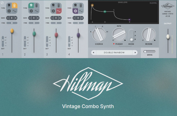
Task: Increase semitone on oscillator 2 with plus
Action: (x=38, y=18)
